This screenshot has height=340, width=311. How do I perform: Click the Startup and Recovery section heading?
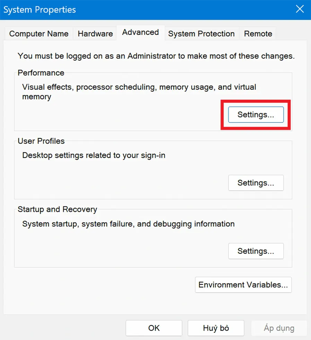[x=57, y=209]
